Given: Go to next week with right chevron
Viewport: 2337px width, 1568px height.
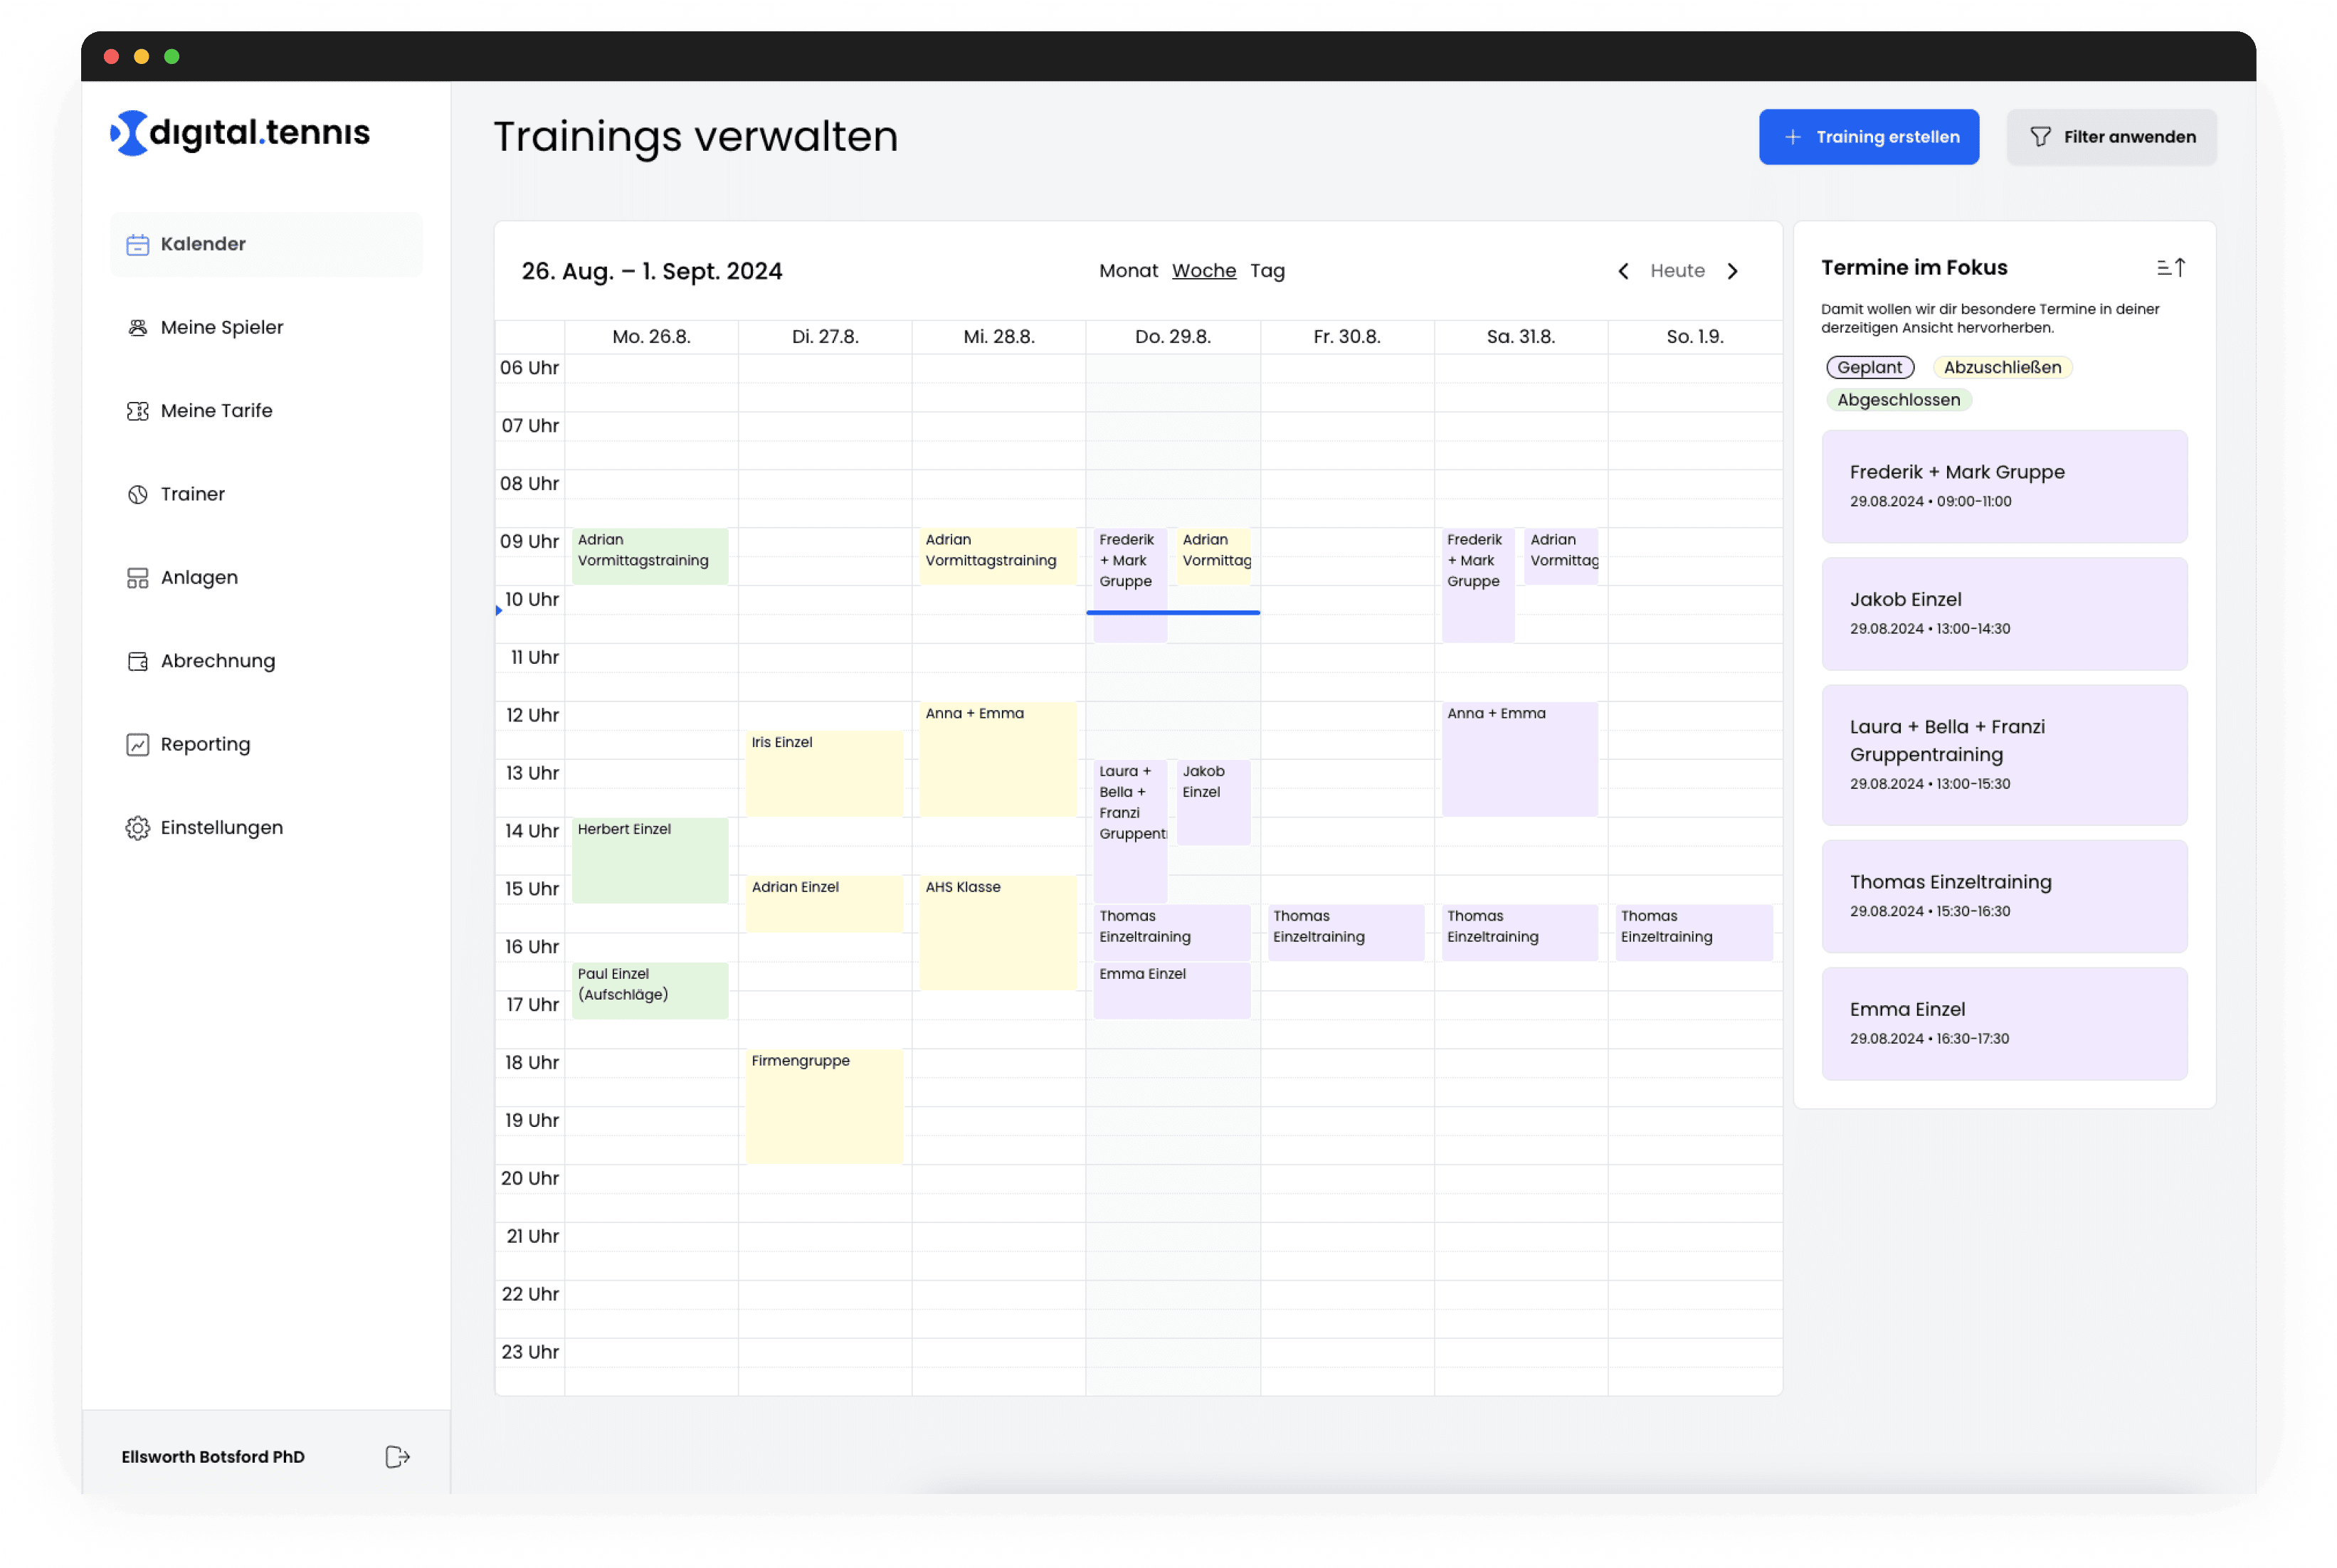Looking at the screenshot, I should (1733, 271).
